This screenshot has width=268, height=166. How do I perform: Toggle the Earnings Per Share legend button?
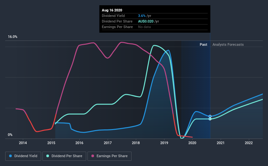tap(109, 156)
